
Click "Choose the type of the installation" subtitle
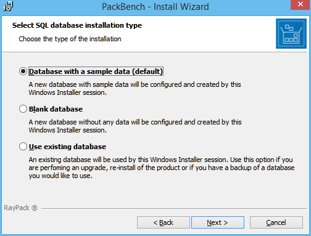70,39
